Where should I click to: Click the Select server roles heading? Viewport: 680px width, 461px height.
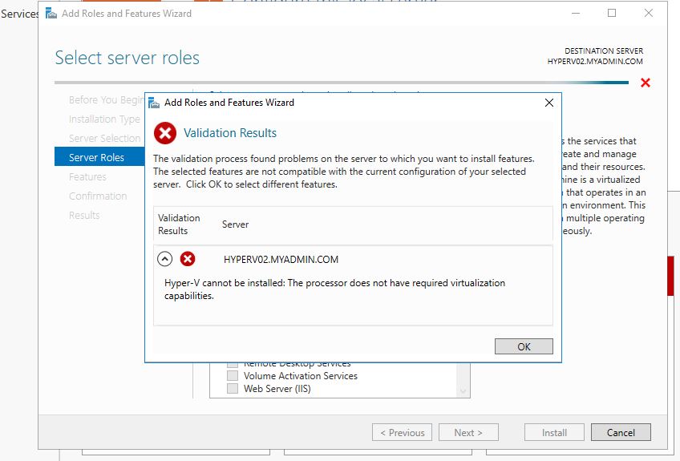tap(127, 58)
